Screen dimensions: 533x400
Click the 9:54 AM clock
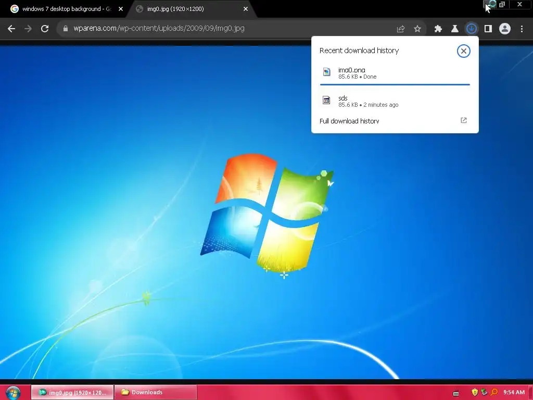(x=514, y=392)
